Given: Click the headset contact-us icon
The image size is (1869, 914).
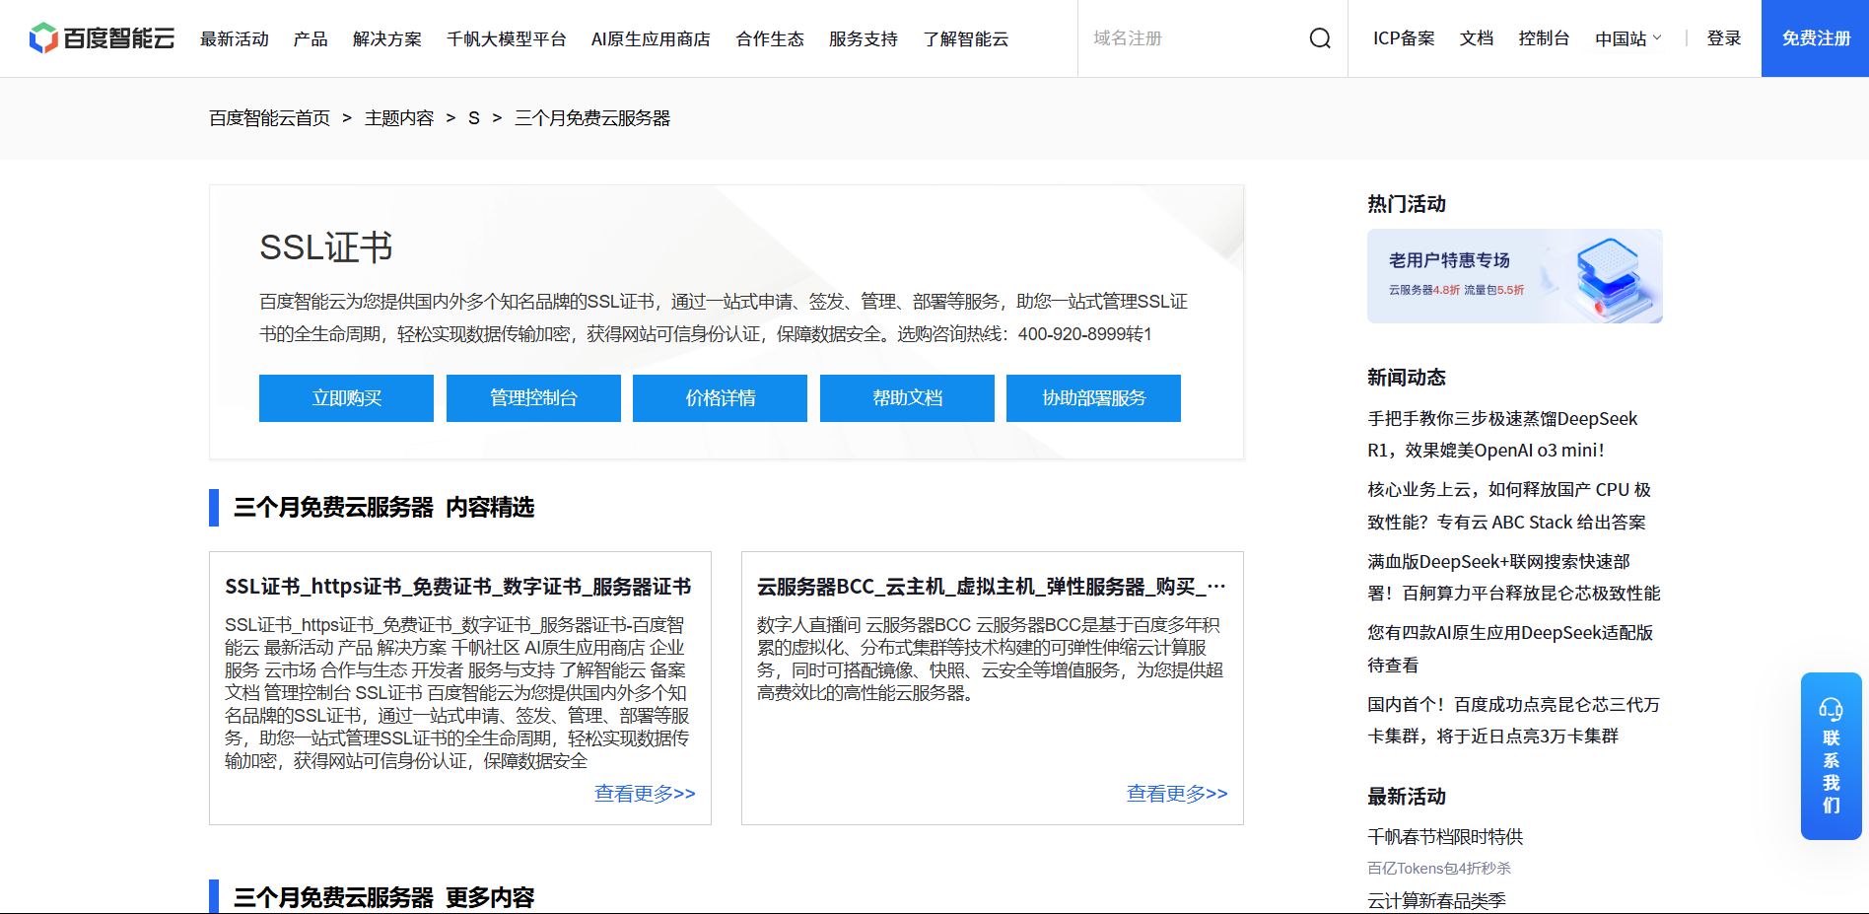Looking at the screenshot, I should [1831, 709].
